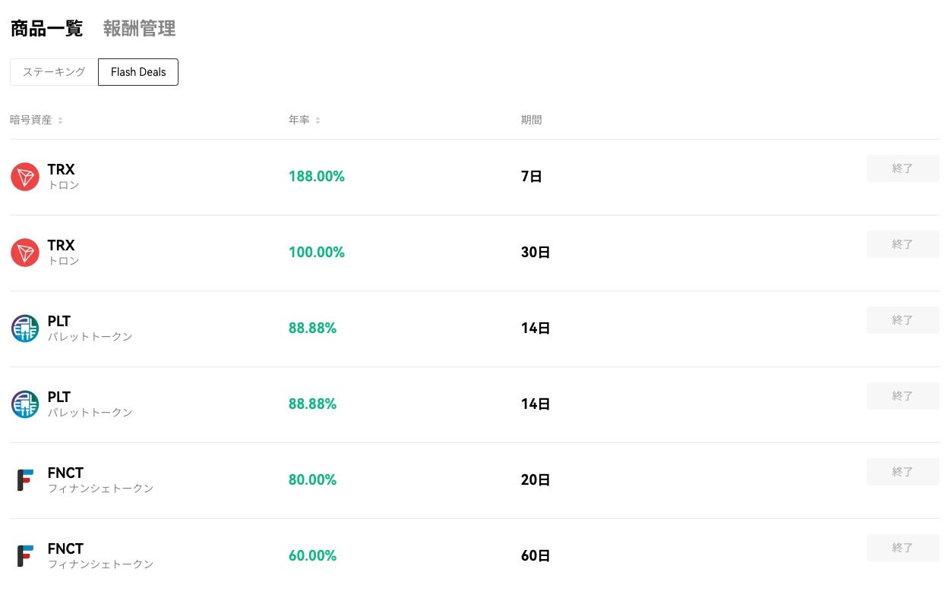
Task: Select the Flash Deals toggle
Action: [x=138, y=72]
